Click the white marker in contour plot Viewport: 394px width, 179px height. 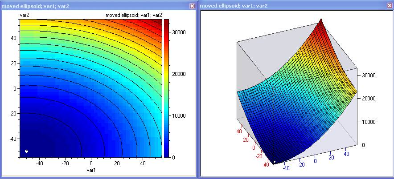(27, 151)
